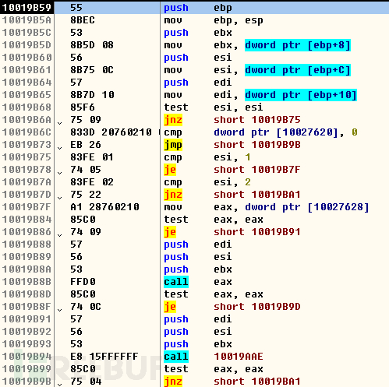Click hex bytes 83FE 02

coord(92,182)
